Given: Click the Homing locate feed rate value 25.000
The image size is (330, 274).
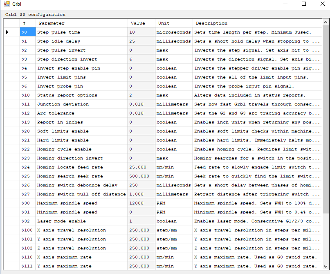Looking at the screenshot, I should [141, 167].
